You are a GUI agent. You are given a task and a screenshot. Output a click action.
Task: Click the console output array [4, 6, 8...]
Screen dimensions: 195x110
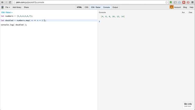point(113,16)
